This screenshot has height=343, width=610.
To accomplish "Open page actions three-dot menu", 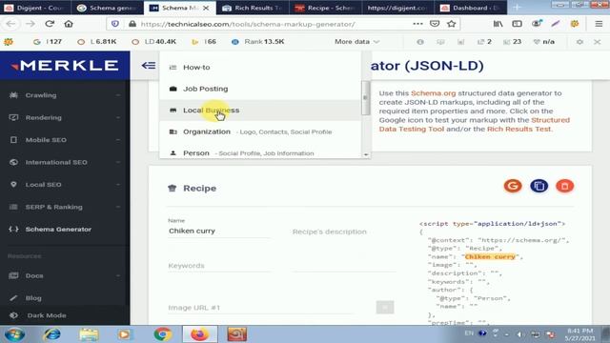I will [x=417, y=24].
